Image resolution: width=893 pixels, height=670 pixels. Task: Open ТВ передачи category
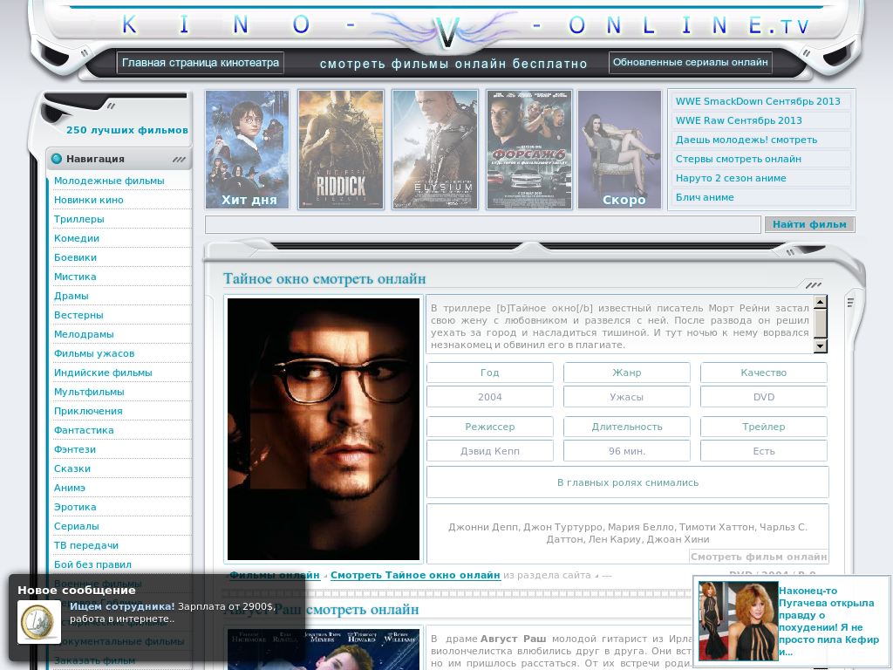point(86,545)
